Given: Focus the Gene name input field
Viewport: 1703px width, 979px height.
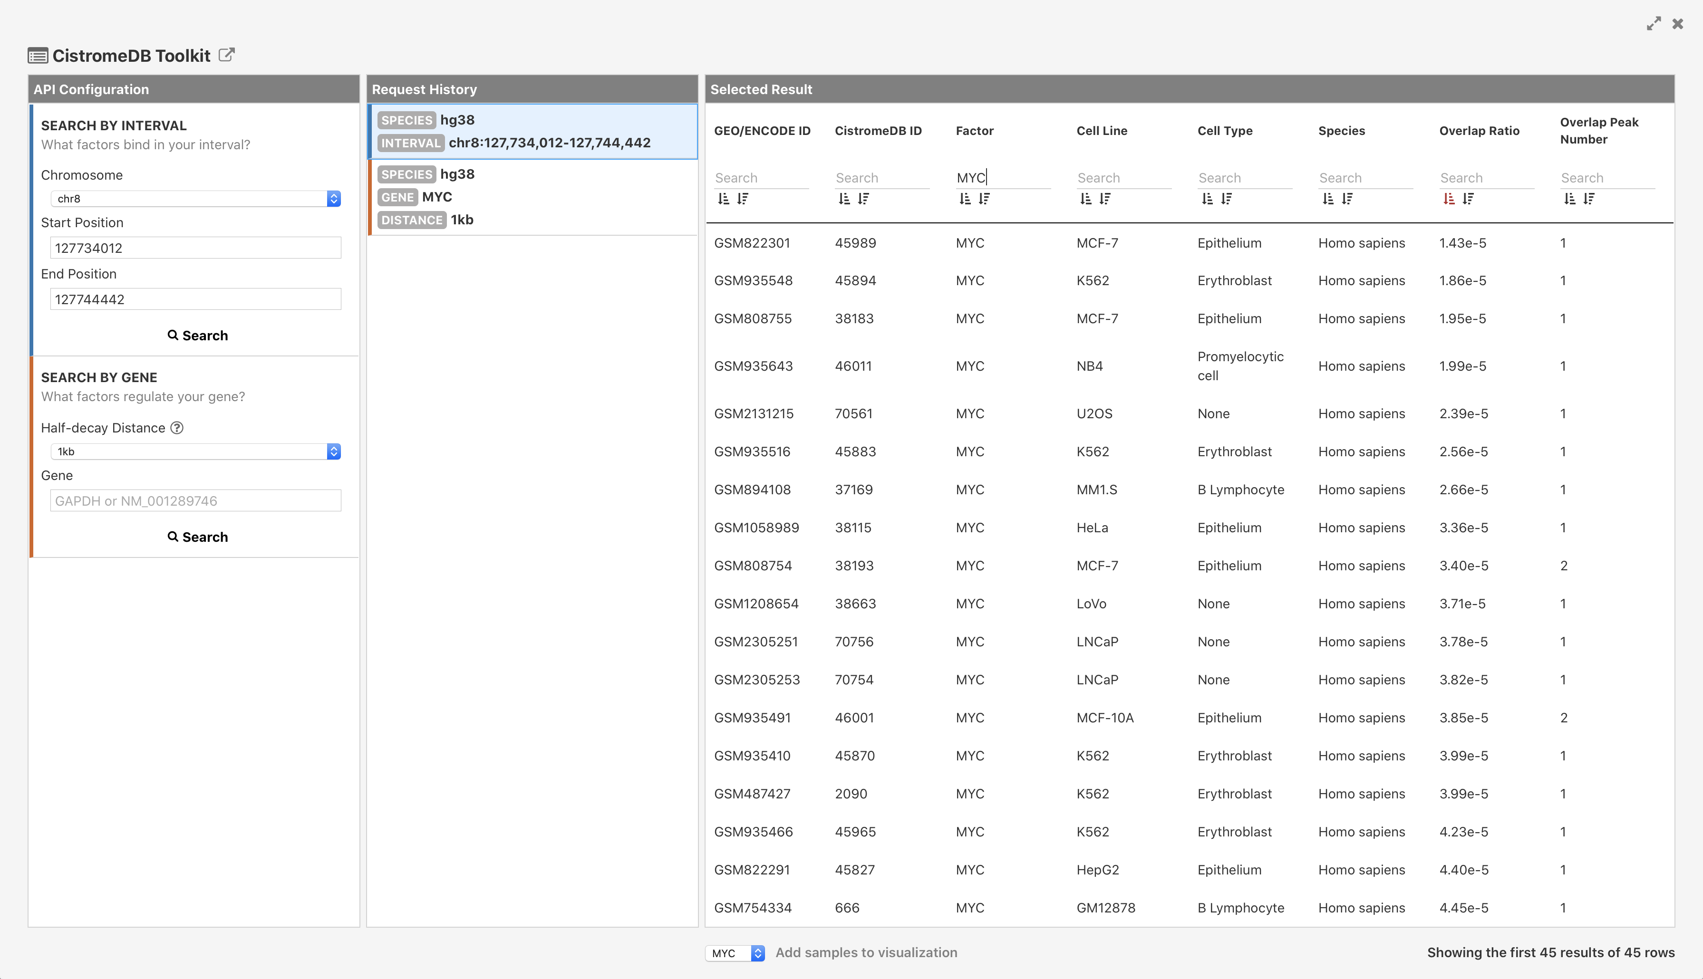Looking at the screenshot, I should (x=196, y=500).
